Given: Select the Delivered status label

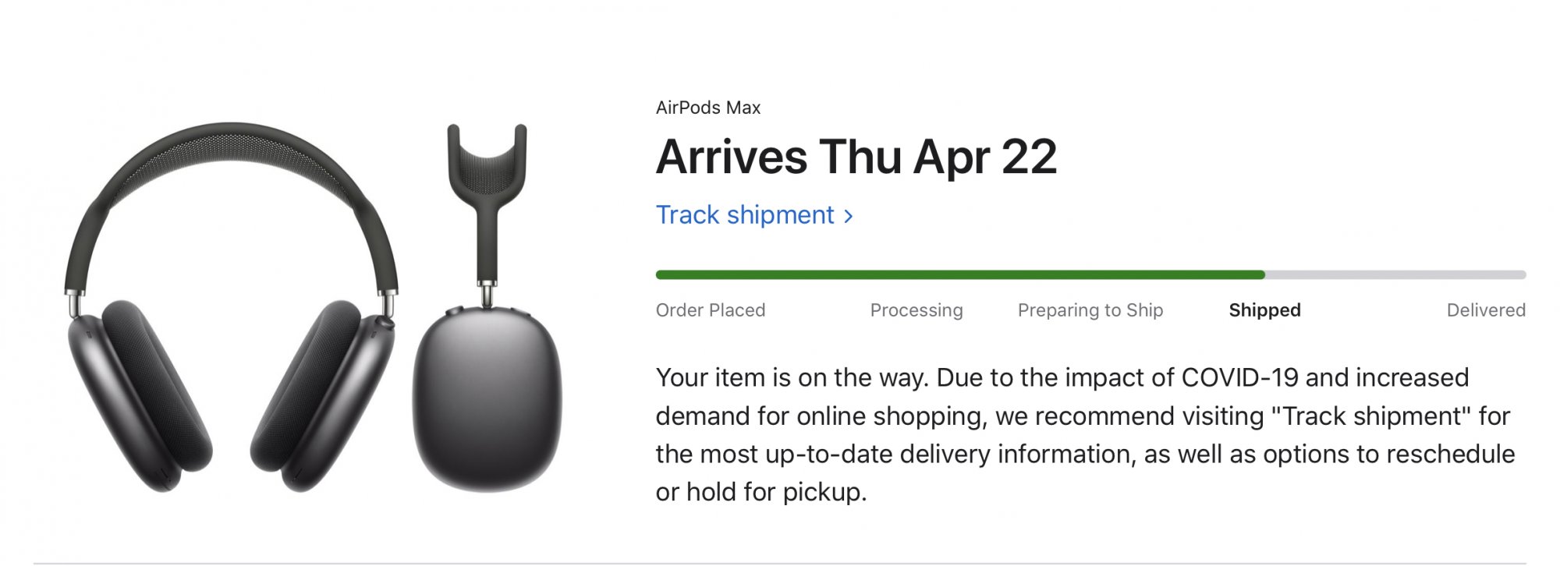Looking at the screenshot, I should (x=1485, y=310).
